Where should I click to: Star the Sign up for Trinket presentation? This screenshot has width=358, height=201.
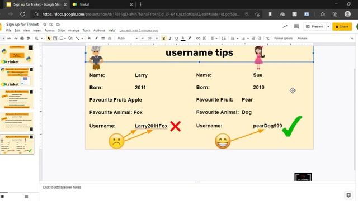(x=45, y=24)
